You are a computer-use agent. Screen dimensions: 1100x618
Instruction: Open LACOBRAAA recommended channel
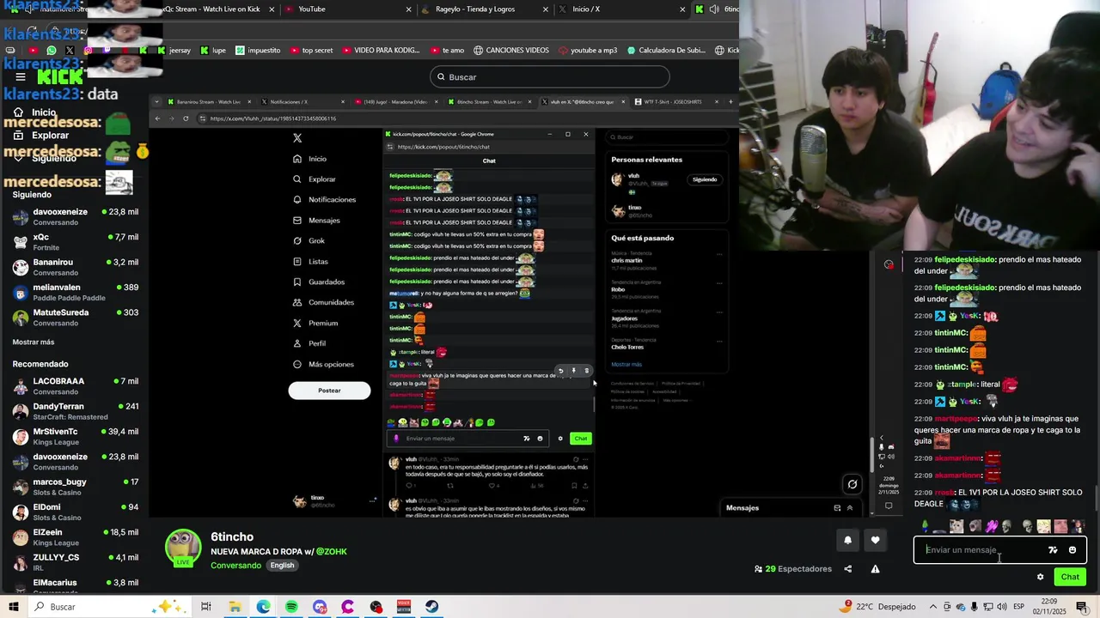76,386
